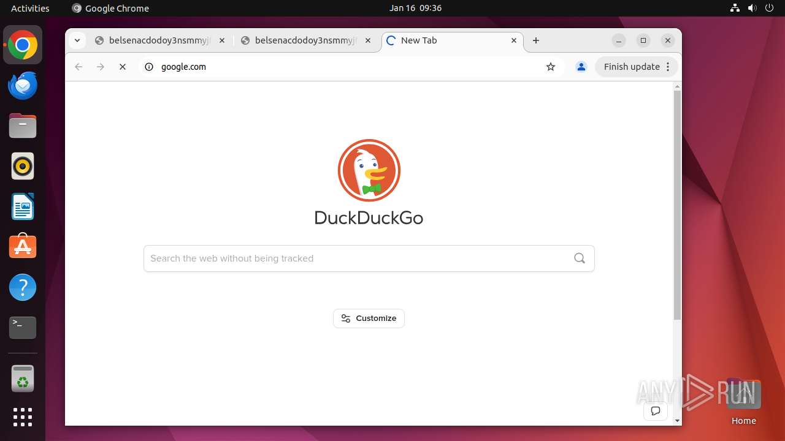Open Ubuntu Software from the dock
The height and width of the screenshot is (441, 785).
pos(23,247)
